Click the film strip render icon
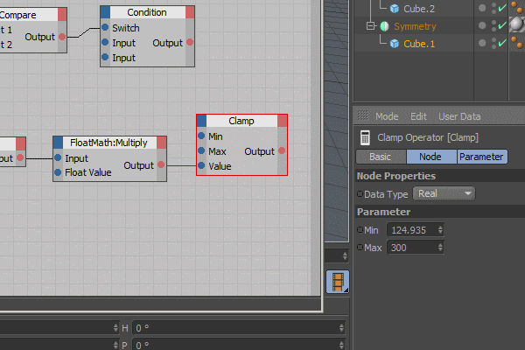The width and height of the screenshot is (525, 350). 338,282
